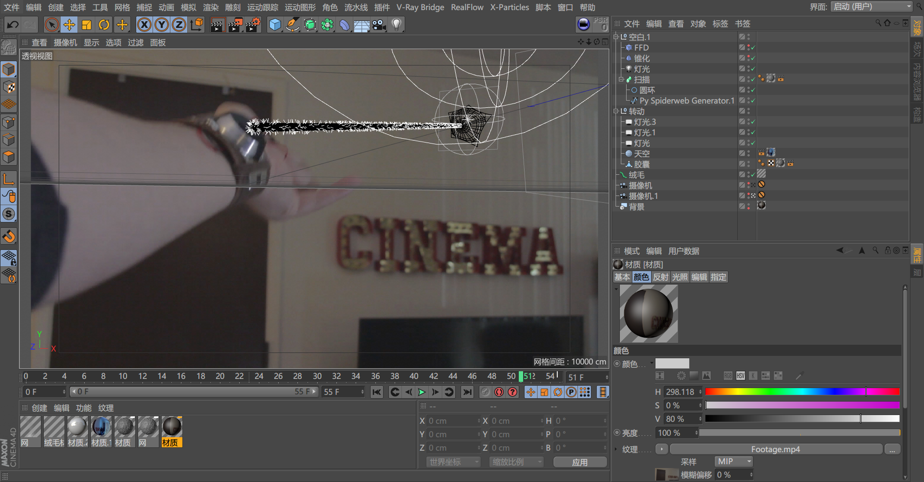The height and width of the screenshot is (482, 924).
Task: Click the Camera object icon
Action: tap(379, 25)
